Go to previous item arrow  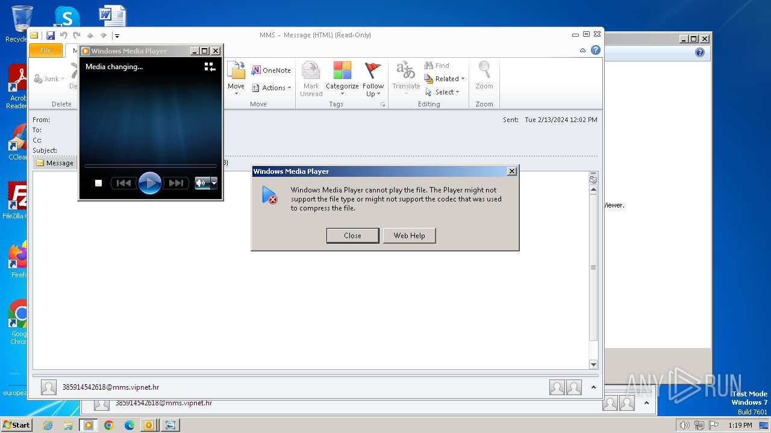coord(90,35)
